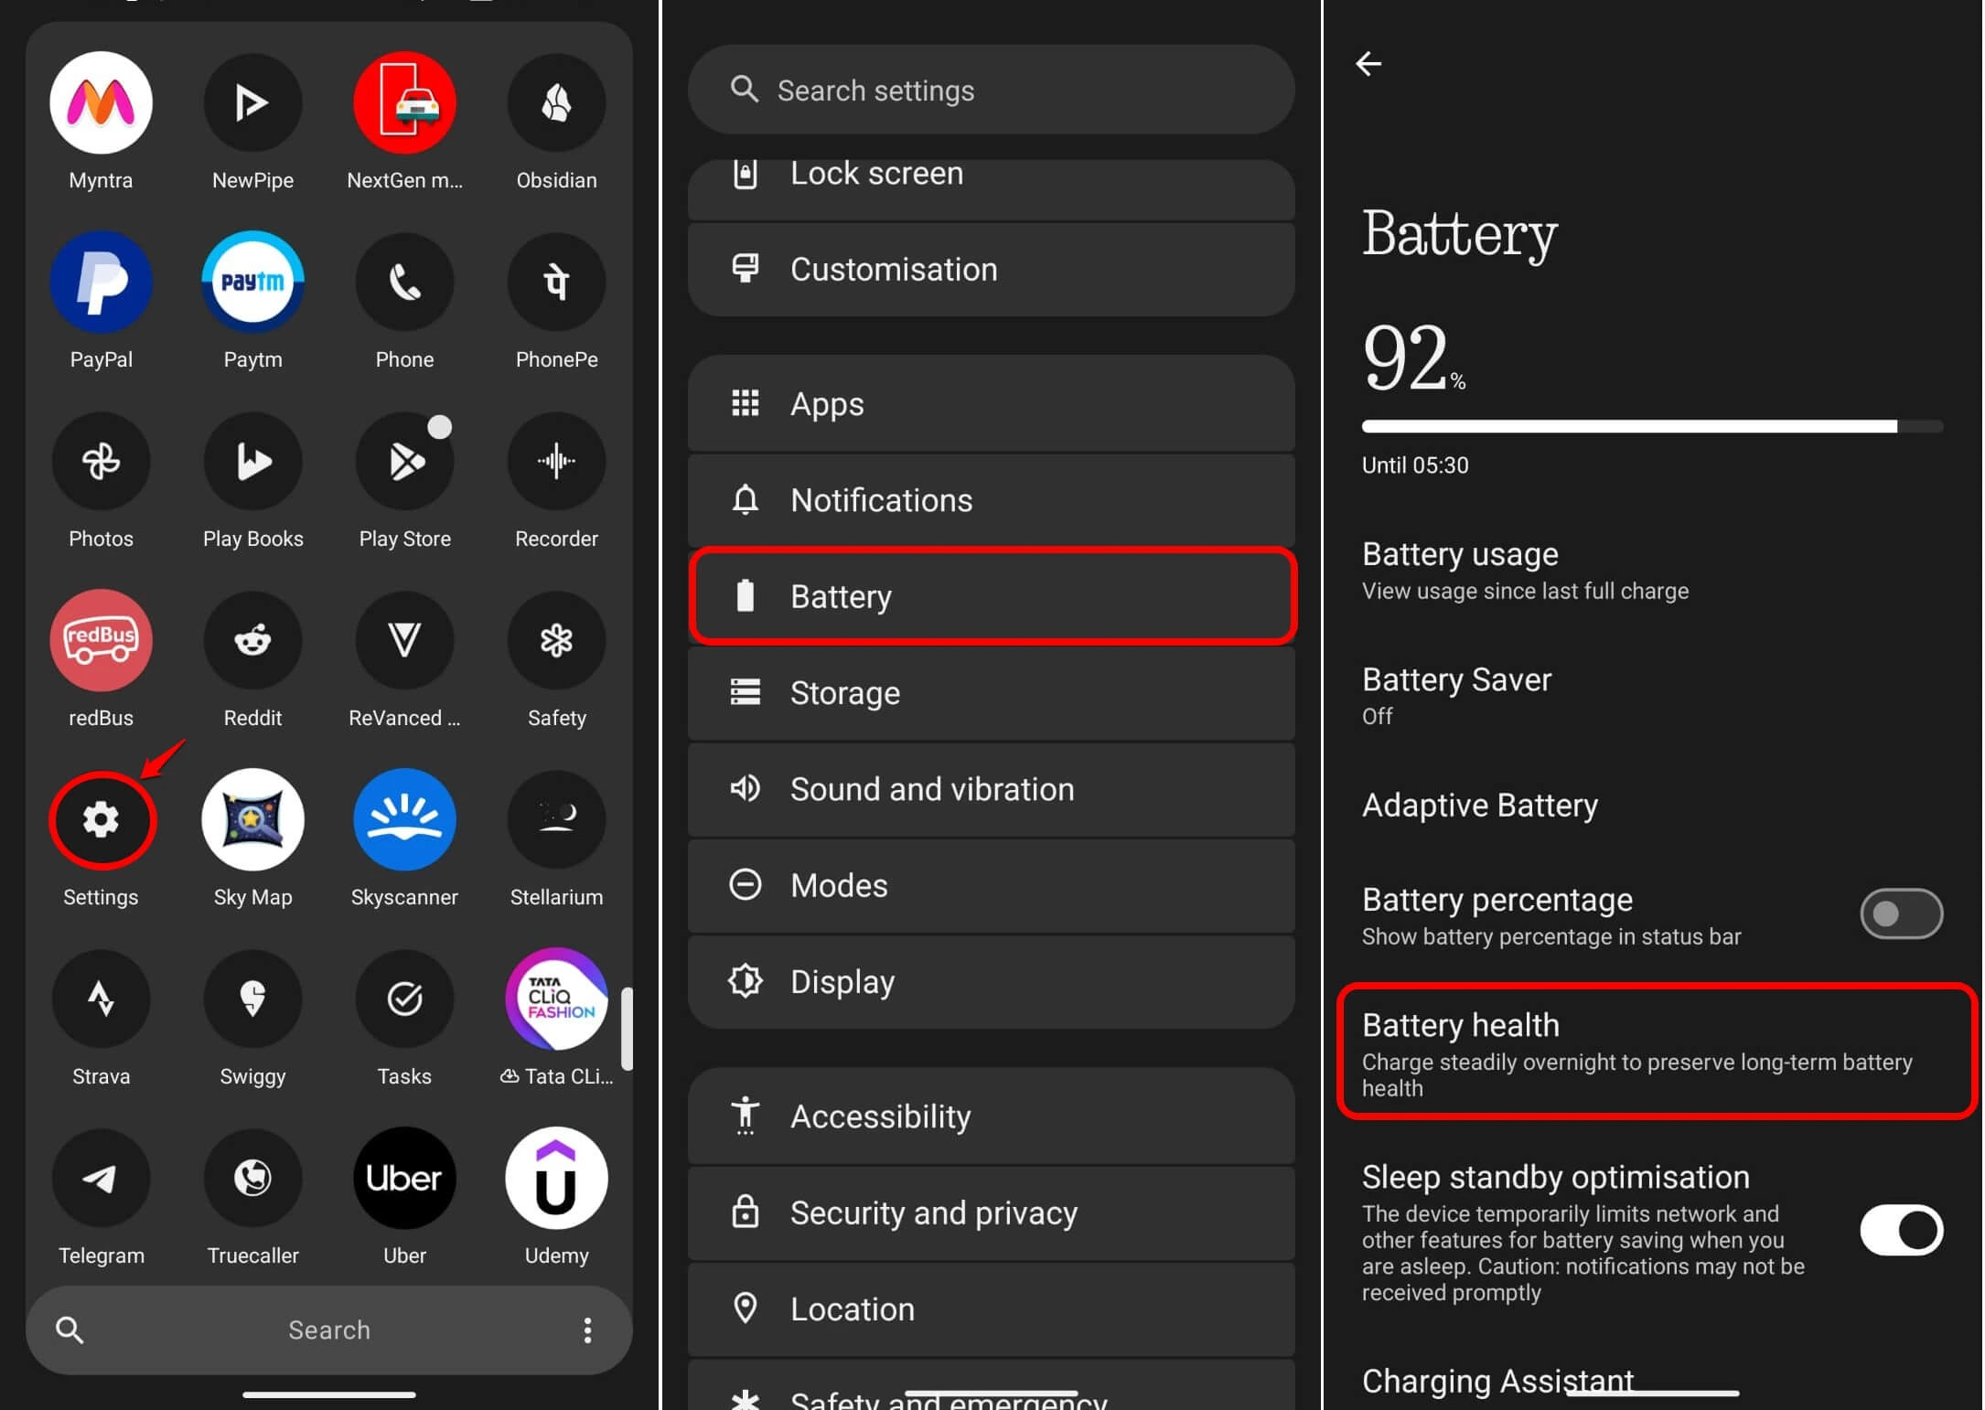Open Security and privacy settings
Viewport: 1985px width, 1410px height.
(x=991, y=1212)
